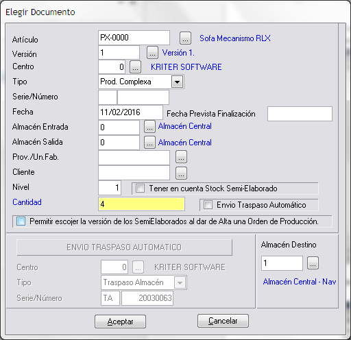Enable Tener en cuenta Stock Semi-Elaborado
The height and width of the screenshot is (340, 351).
[x=140, y=189]
